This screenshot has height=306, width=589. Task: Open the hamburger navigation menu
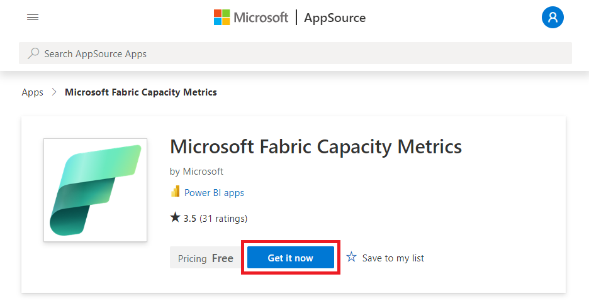coord(33,17)
